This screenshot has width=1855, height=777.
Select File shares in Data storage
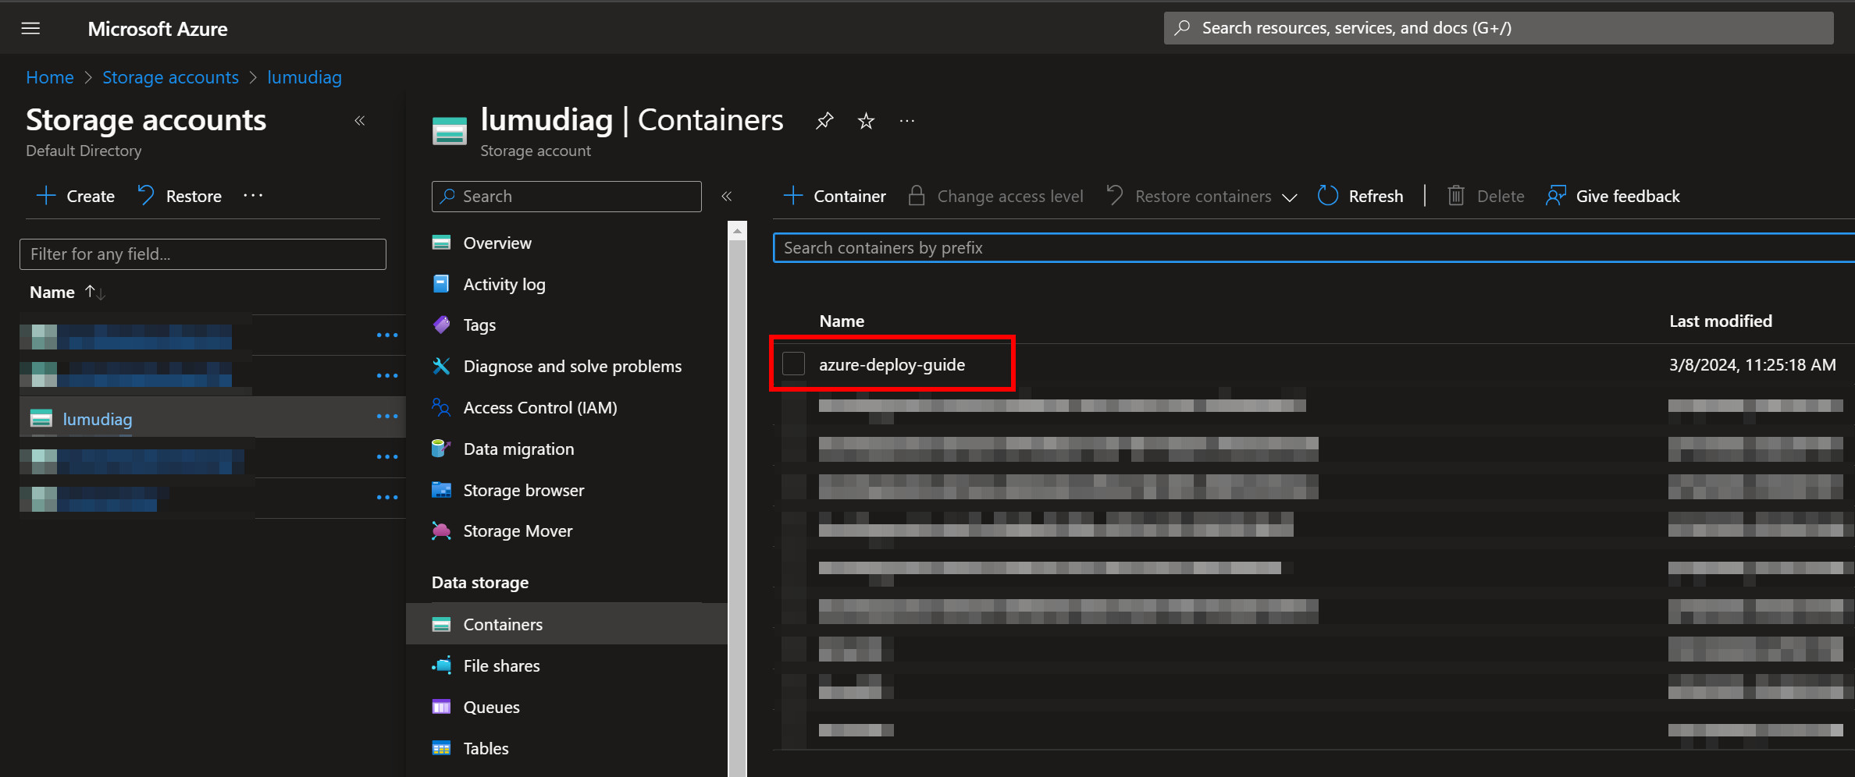click(x=501, y=665)
